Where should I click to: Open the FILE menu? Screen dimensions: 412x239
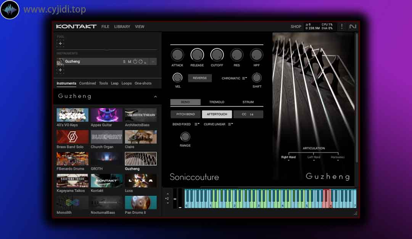point(105,27)
